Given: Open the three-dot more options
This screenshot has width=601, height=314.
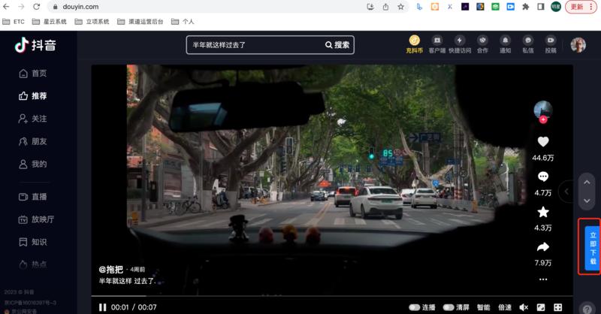Looking at the screenshot, I should (x=543, y=279).
